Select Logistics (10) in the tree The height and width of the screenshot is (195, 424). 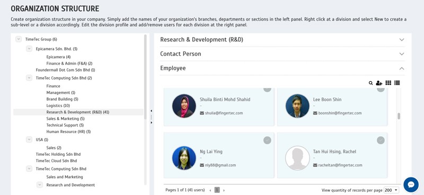58,105
